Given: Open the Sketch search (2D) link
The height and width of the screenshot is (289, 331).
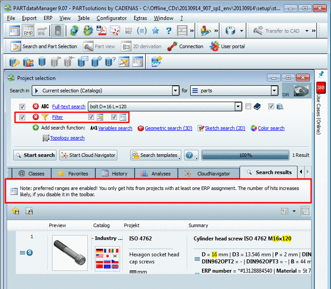Looking at the screenshot, I should [225, 128].
